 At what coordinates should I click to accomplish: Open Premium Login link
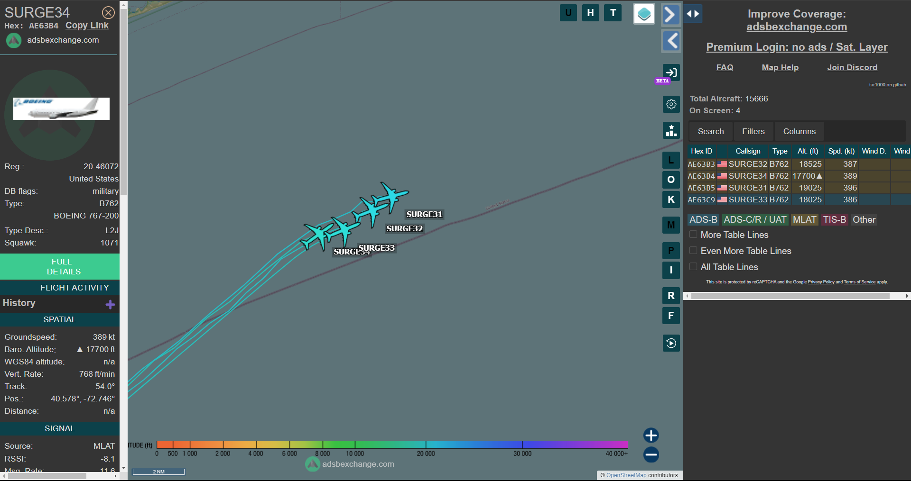coord(797,47)
